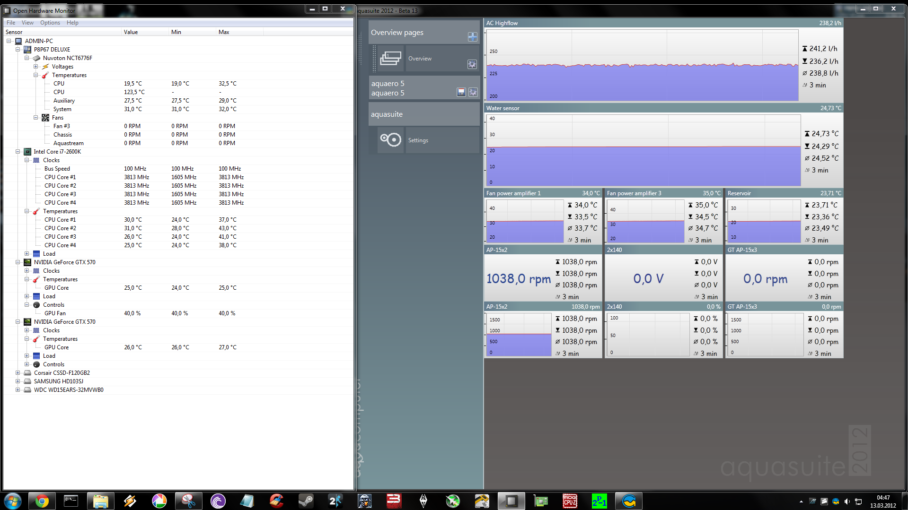Open Steam from taskbar
The width and height of the screenshot is (908, 510).
pos(306,501)
